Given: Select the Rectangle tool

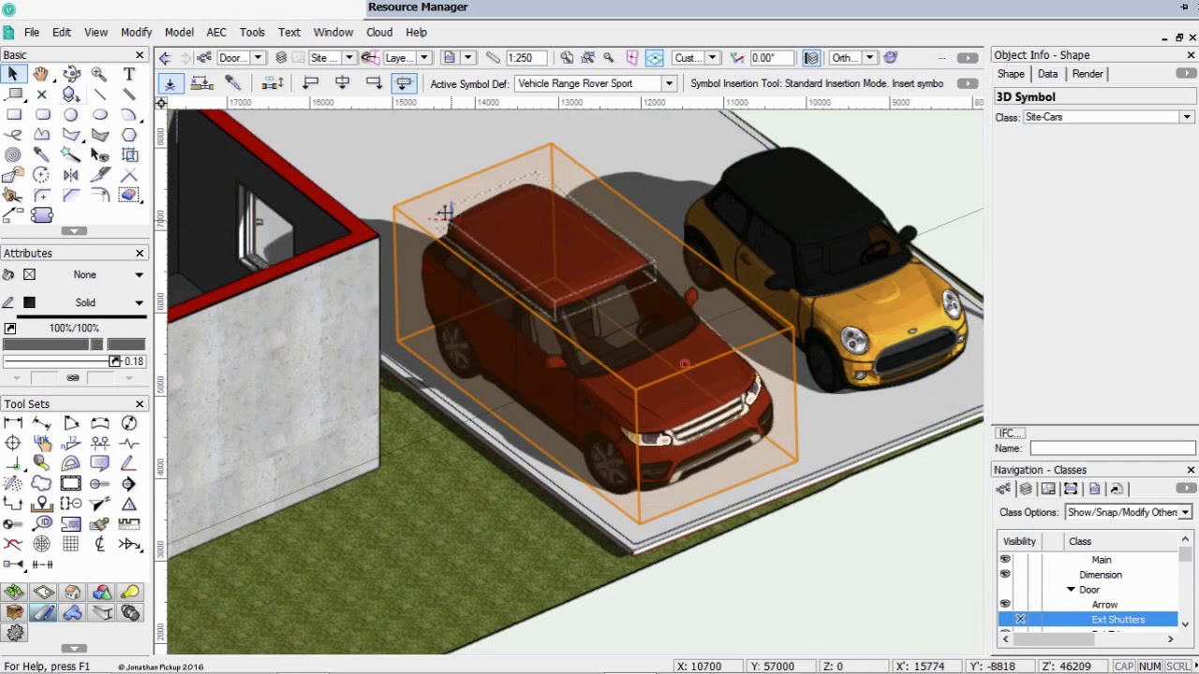Looking at the screenshot, I should click(13, 114).
